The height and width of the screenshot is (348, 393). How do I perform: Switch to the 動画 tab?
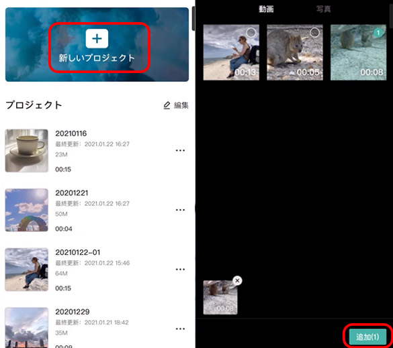coord(266,9)
